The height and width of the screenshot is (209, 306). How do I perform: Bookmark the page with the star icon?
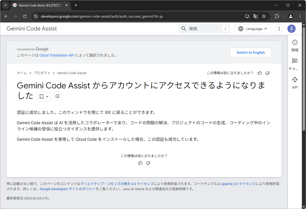[264, 16]
